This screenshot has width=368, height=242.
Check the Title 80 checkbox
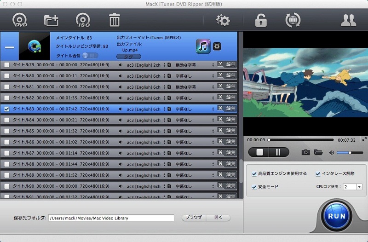[7, 76]
